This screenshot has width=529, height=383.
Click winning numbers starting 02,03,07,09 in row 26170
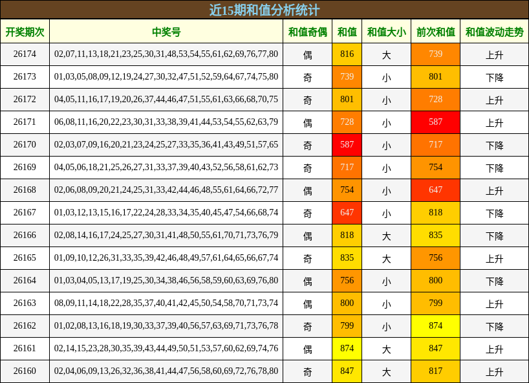coord(166,144)
